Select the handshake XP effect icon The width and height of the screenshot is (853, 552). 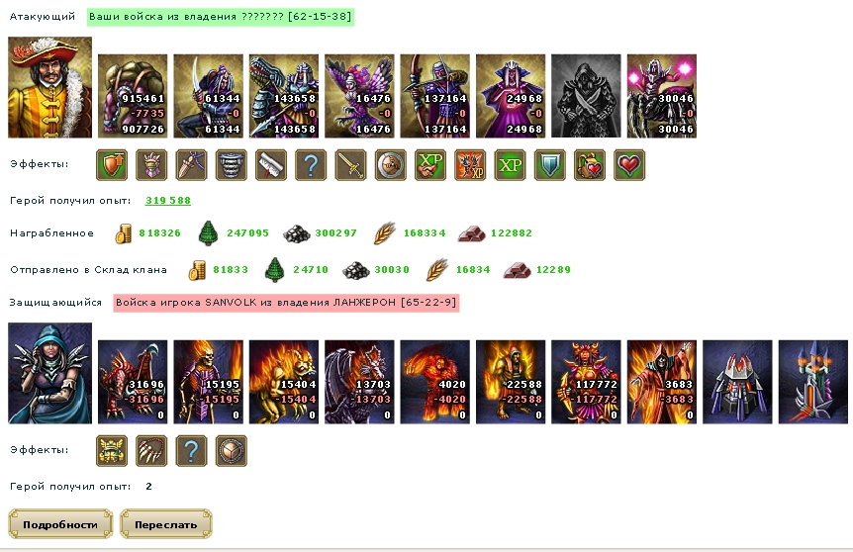pos(430,165)
